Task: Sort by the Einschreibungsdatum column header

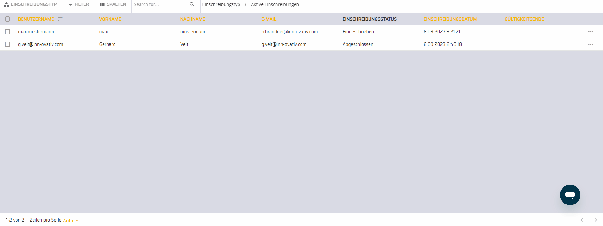Action: [450, 19]
